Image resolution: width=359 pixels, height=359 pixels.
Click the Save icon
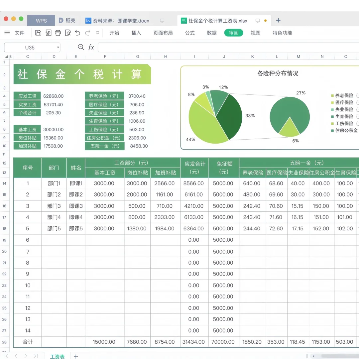click(x=38, y=33)
